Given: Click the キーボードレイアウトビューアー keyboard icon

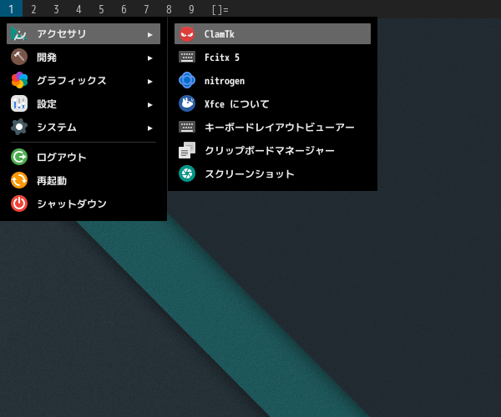Looking at the screenshot, I should (x=187, y=127).
